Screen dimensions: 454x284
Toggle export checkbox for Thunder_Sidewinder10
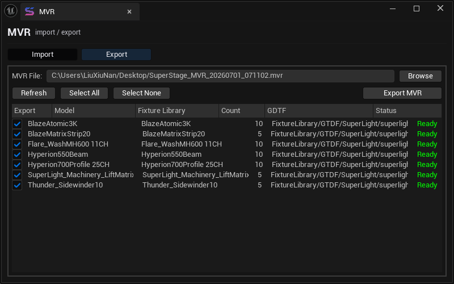pos(17,185)
